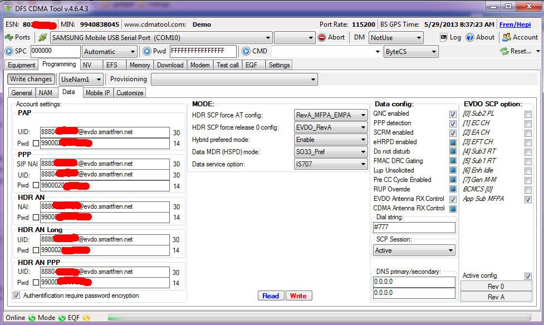Image resolution: width=544 pixels, height=325 pixels.
Task: Click the status bar progress bar
Action: (x=319, y=318)
